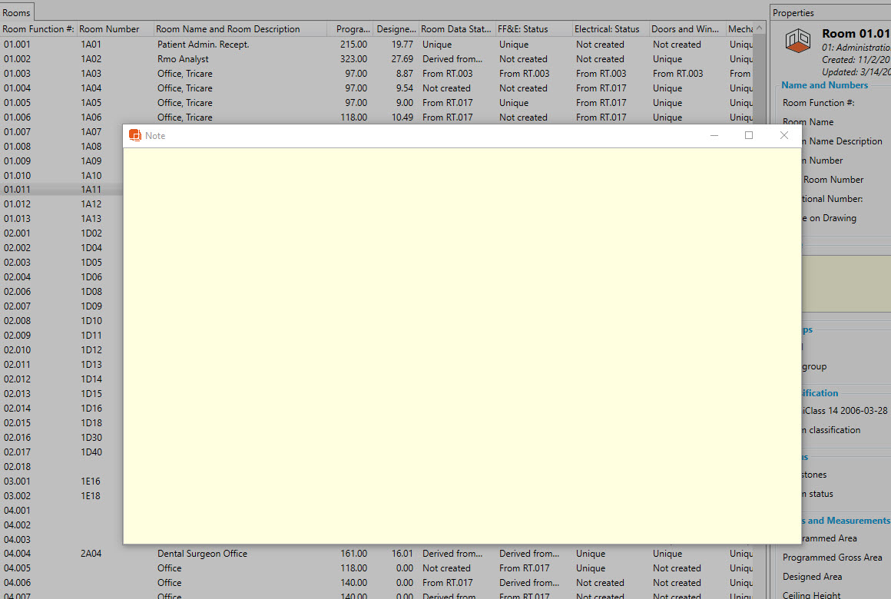Switch to the Rooms tab
Screen dimensions: 891x599
[17, 12]
